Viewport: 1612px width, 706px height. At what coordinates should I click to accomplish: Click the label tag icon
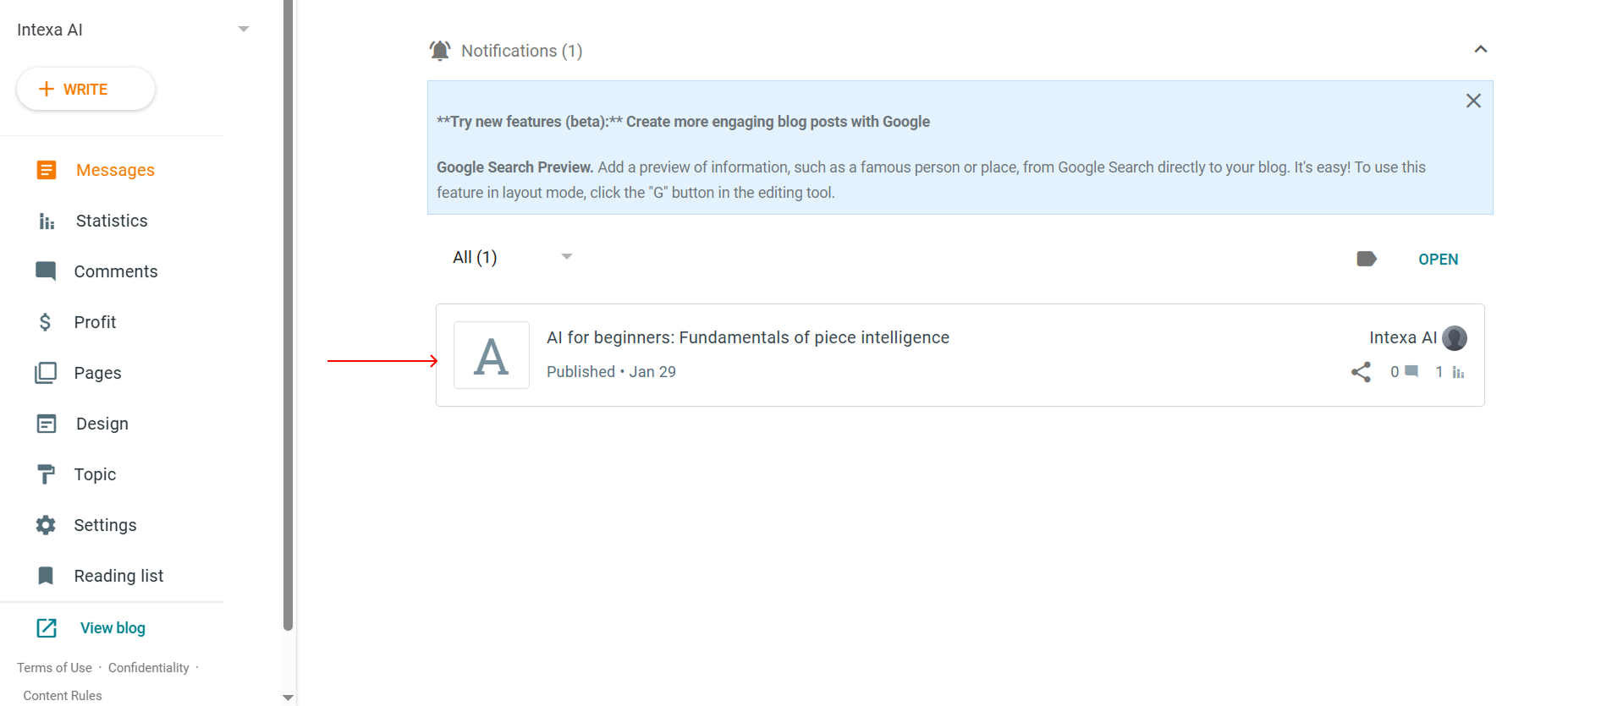(1366, 259)
